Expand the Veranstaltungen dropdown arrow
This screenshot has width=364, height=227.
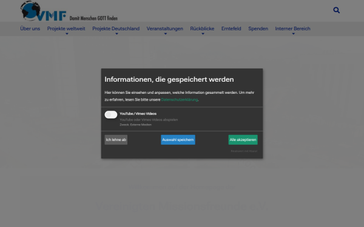coord(165,34)
